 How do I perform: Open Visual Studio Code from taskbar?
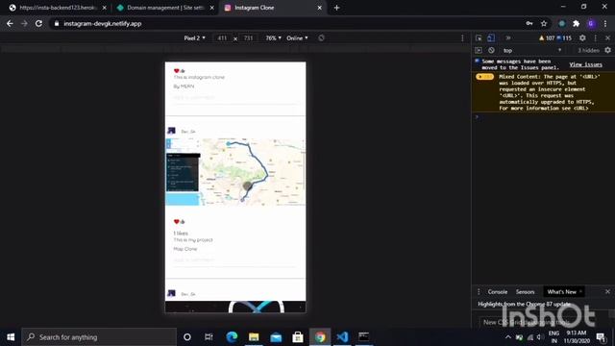point(342,337)
